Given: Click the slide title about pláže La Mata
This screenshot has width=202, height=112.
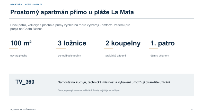Looking at the screenshot, I should tap(72, 12).
